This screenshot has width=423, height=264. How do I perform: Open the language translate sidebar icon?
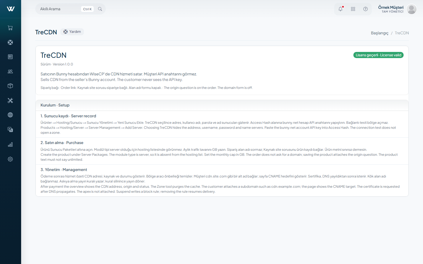[x=10, y=129]
